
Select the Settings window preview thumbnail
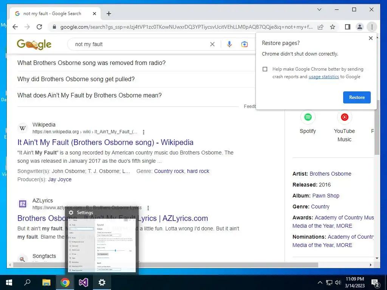(102, 241)
